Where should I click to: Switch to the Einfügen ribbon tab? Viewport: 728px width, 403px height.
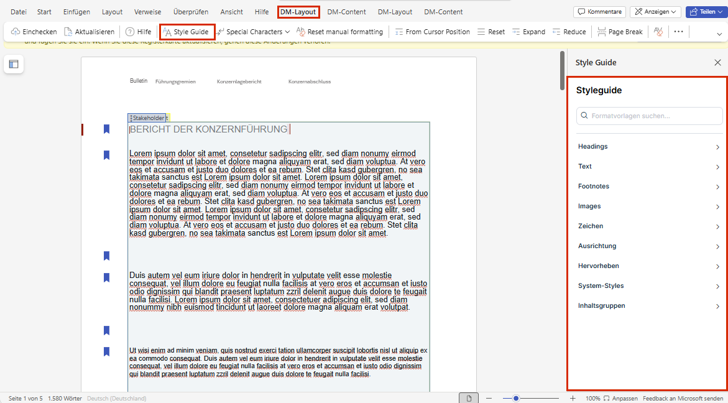[x=76, y=12]
